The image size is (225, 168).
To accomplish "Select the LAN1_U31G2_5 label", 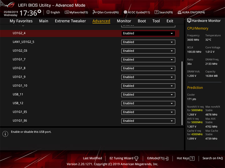I will (23, 42).
